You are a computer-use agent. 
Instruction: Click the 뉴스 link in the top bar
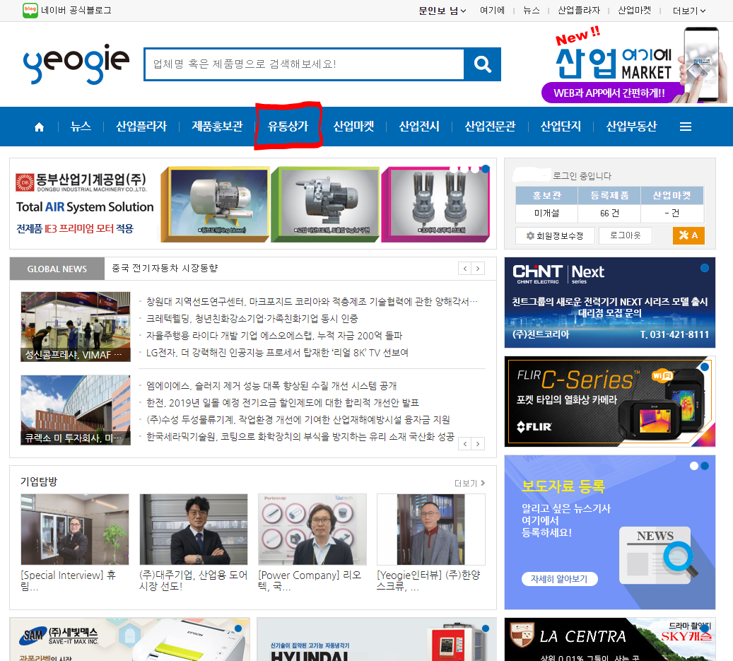coord(531,11)
